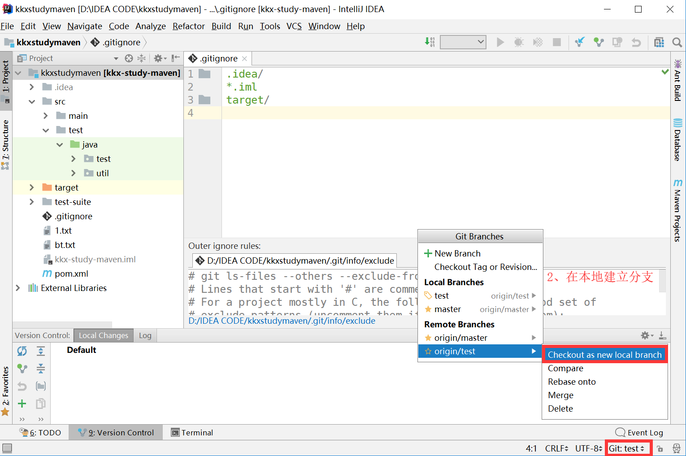
Task: Click Expand All icon in Local Changes
Action: point(41,351)
